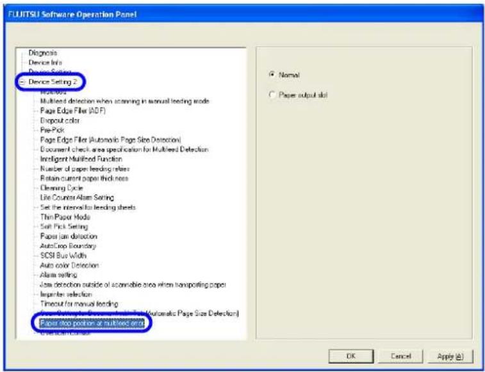The image size is (485, 372).
Task: Select the Device Setting 2 tree item
Action: (x=53, y=82)
